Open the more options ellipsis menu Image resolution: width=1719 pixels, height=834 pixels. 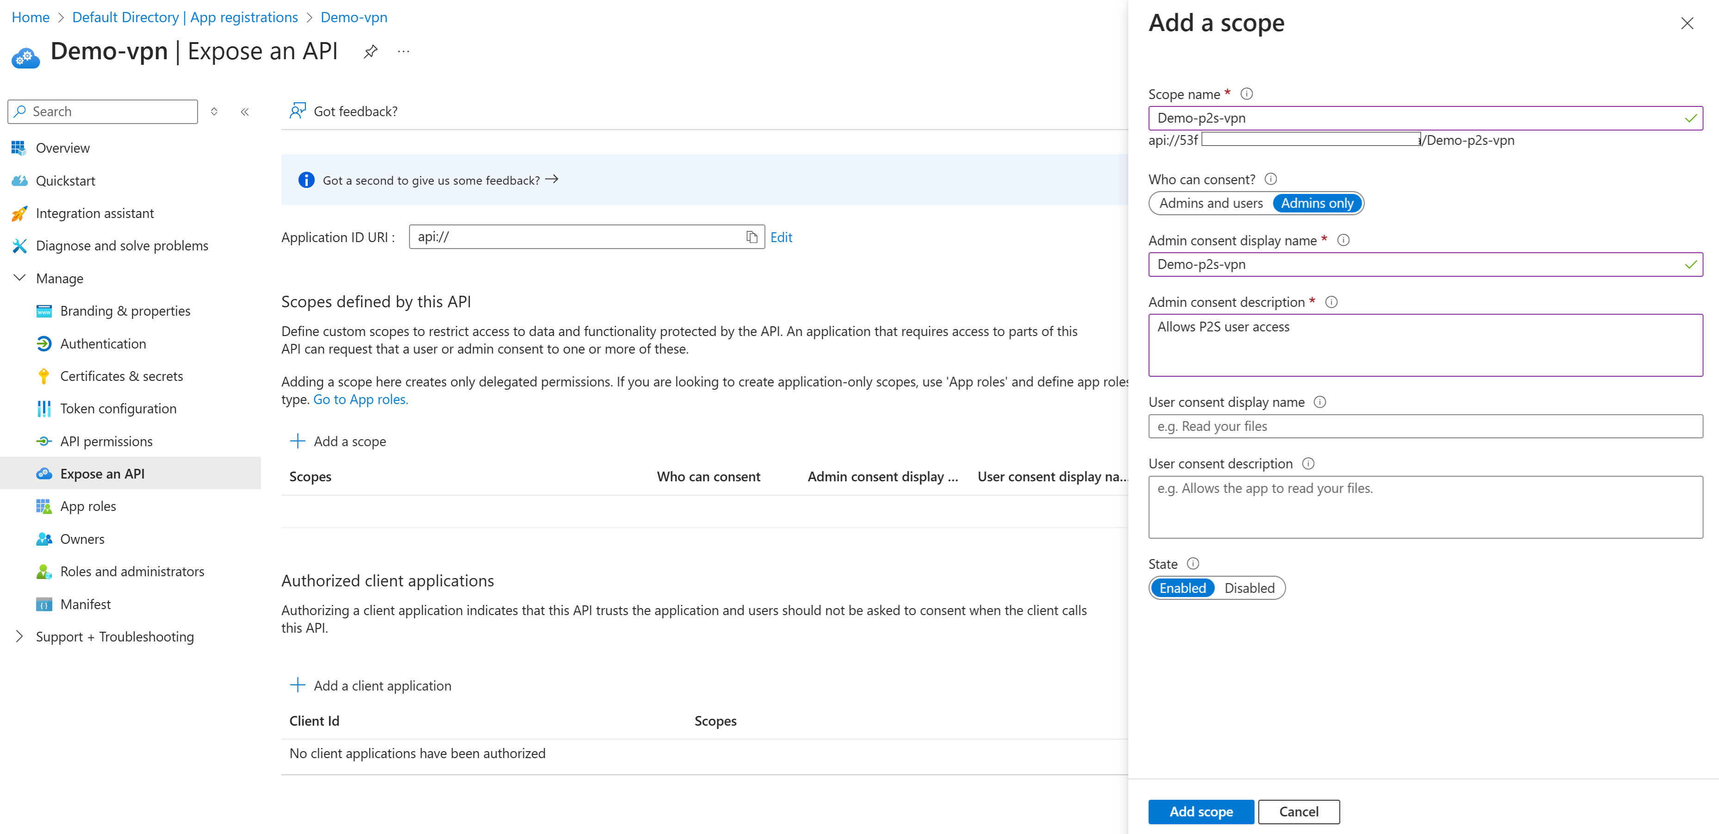[x=404, y=51]
